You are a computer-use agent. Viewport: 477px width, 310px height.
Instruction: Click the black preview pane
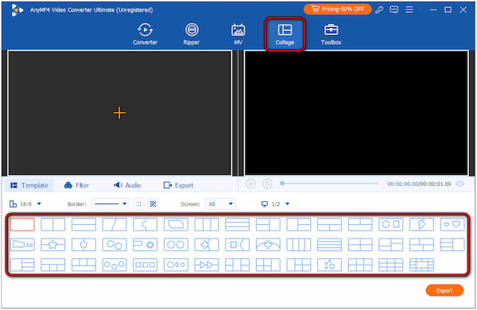click(x=356, y=113)
